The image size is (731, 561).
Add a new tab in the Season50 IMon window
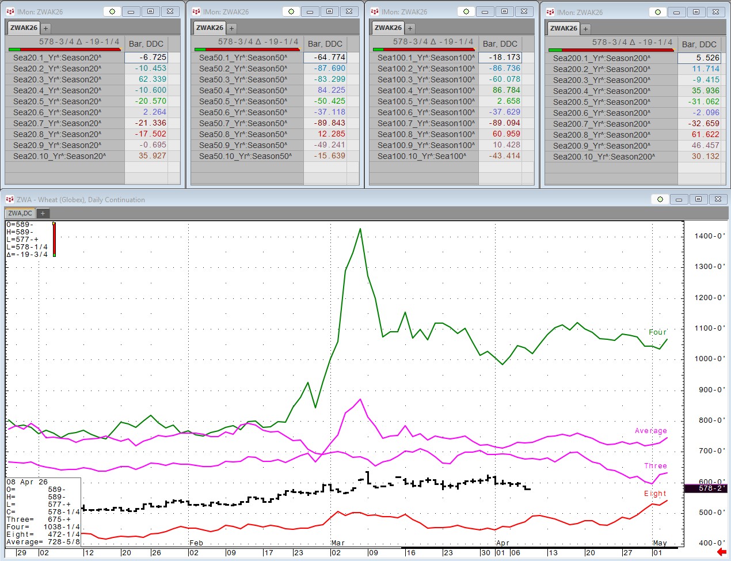231,28
